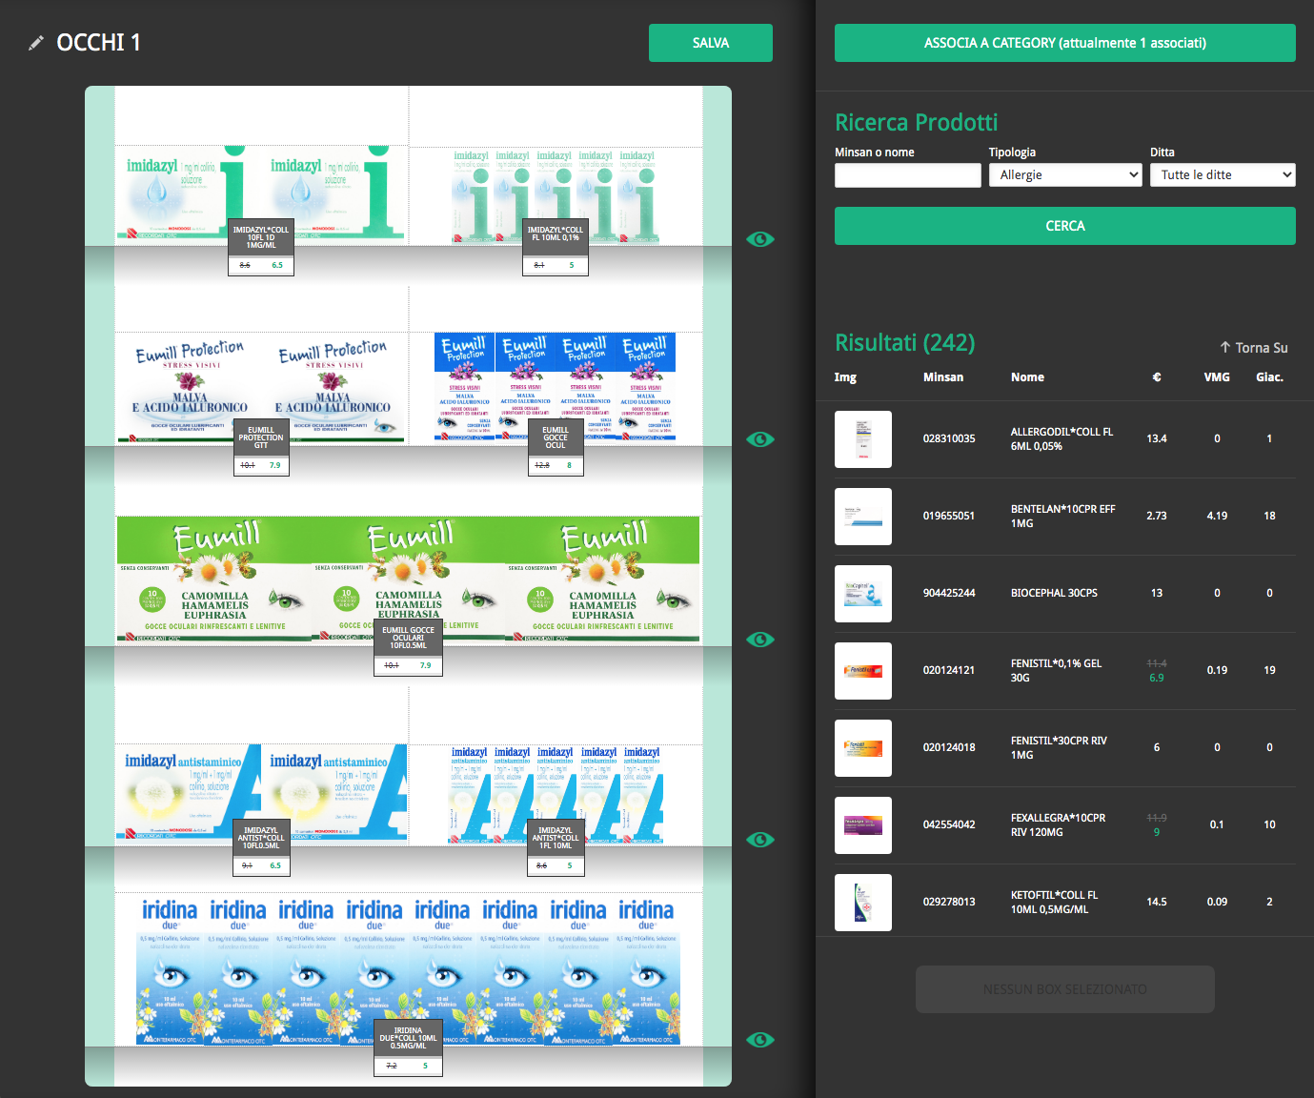Click BENTELAN*10CPR EFF product thumbnail
This screenshot has height=1098, width=1314.
(x=863, y=517)
